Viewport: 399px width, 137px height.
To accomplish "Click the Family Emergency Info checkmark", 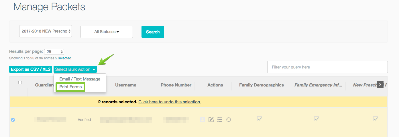I will coord(317,119).
